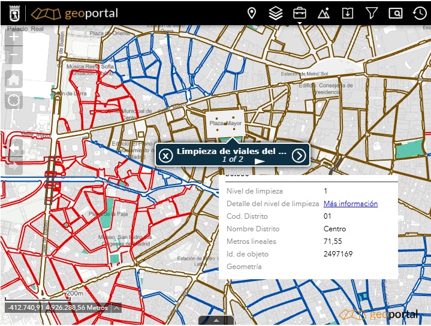This screenshot has width=431, height=326.
Task: Return to home extent
Action: [14, 80]
